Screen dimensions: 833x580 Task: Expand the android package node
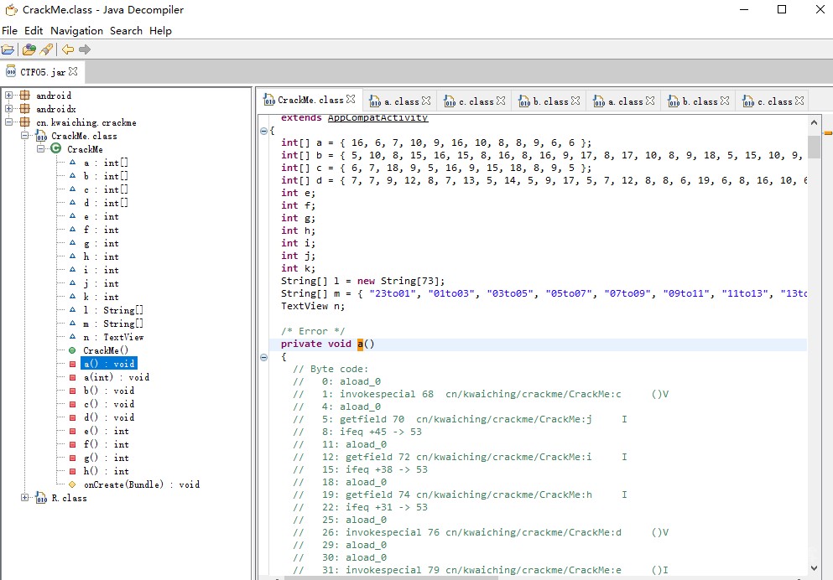click(9, 96)
